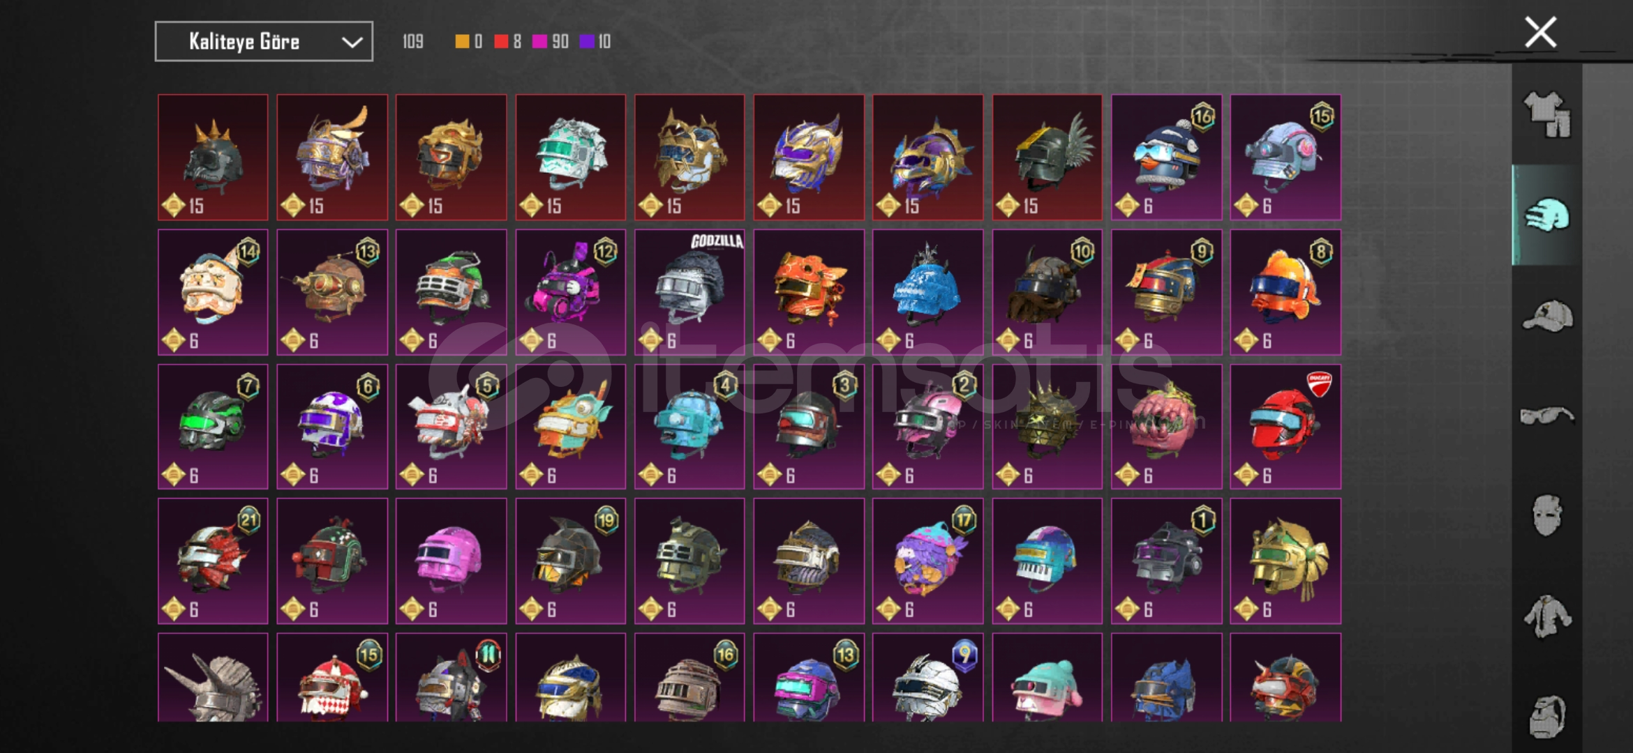The height and width of the screenshot is (753, 1633).
Task: Open the face mask category
Action: pyautogui.click(x=1546, y=515)
